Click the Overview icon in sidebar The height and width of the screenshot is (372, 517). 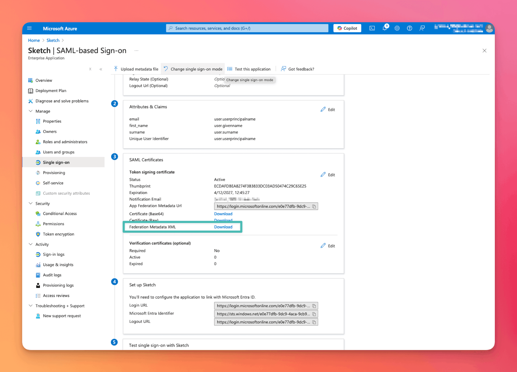click(x=30, y=80)
